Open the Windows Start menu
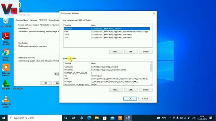 click(4, 118)
